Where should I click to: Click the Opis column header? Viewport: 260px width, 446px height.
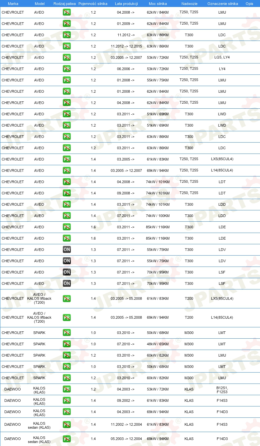[249, 3]
